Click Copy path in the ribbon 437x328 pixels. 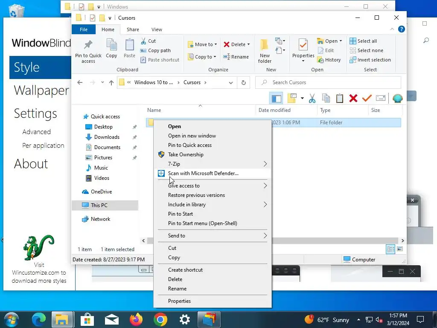coord(155,50)
